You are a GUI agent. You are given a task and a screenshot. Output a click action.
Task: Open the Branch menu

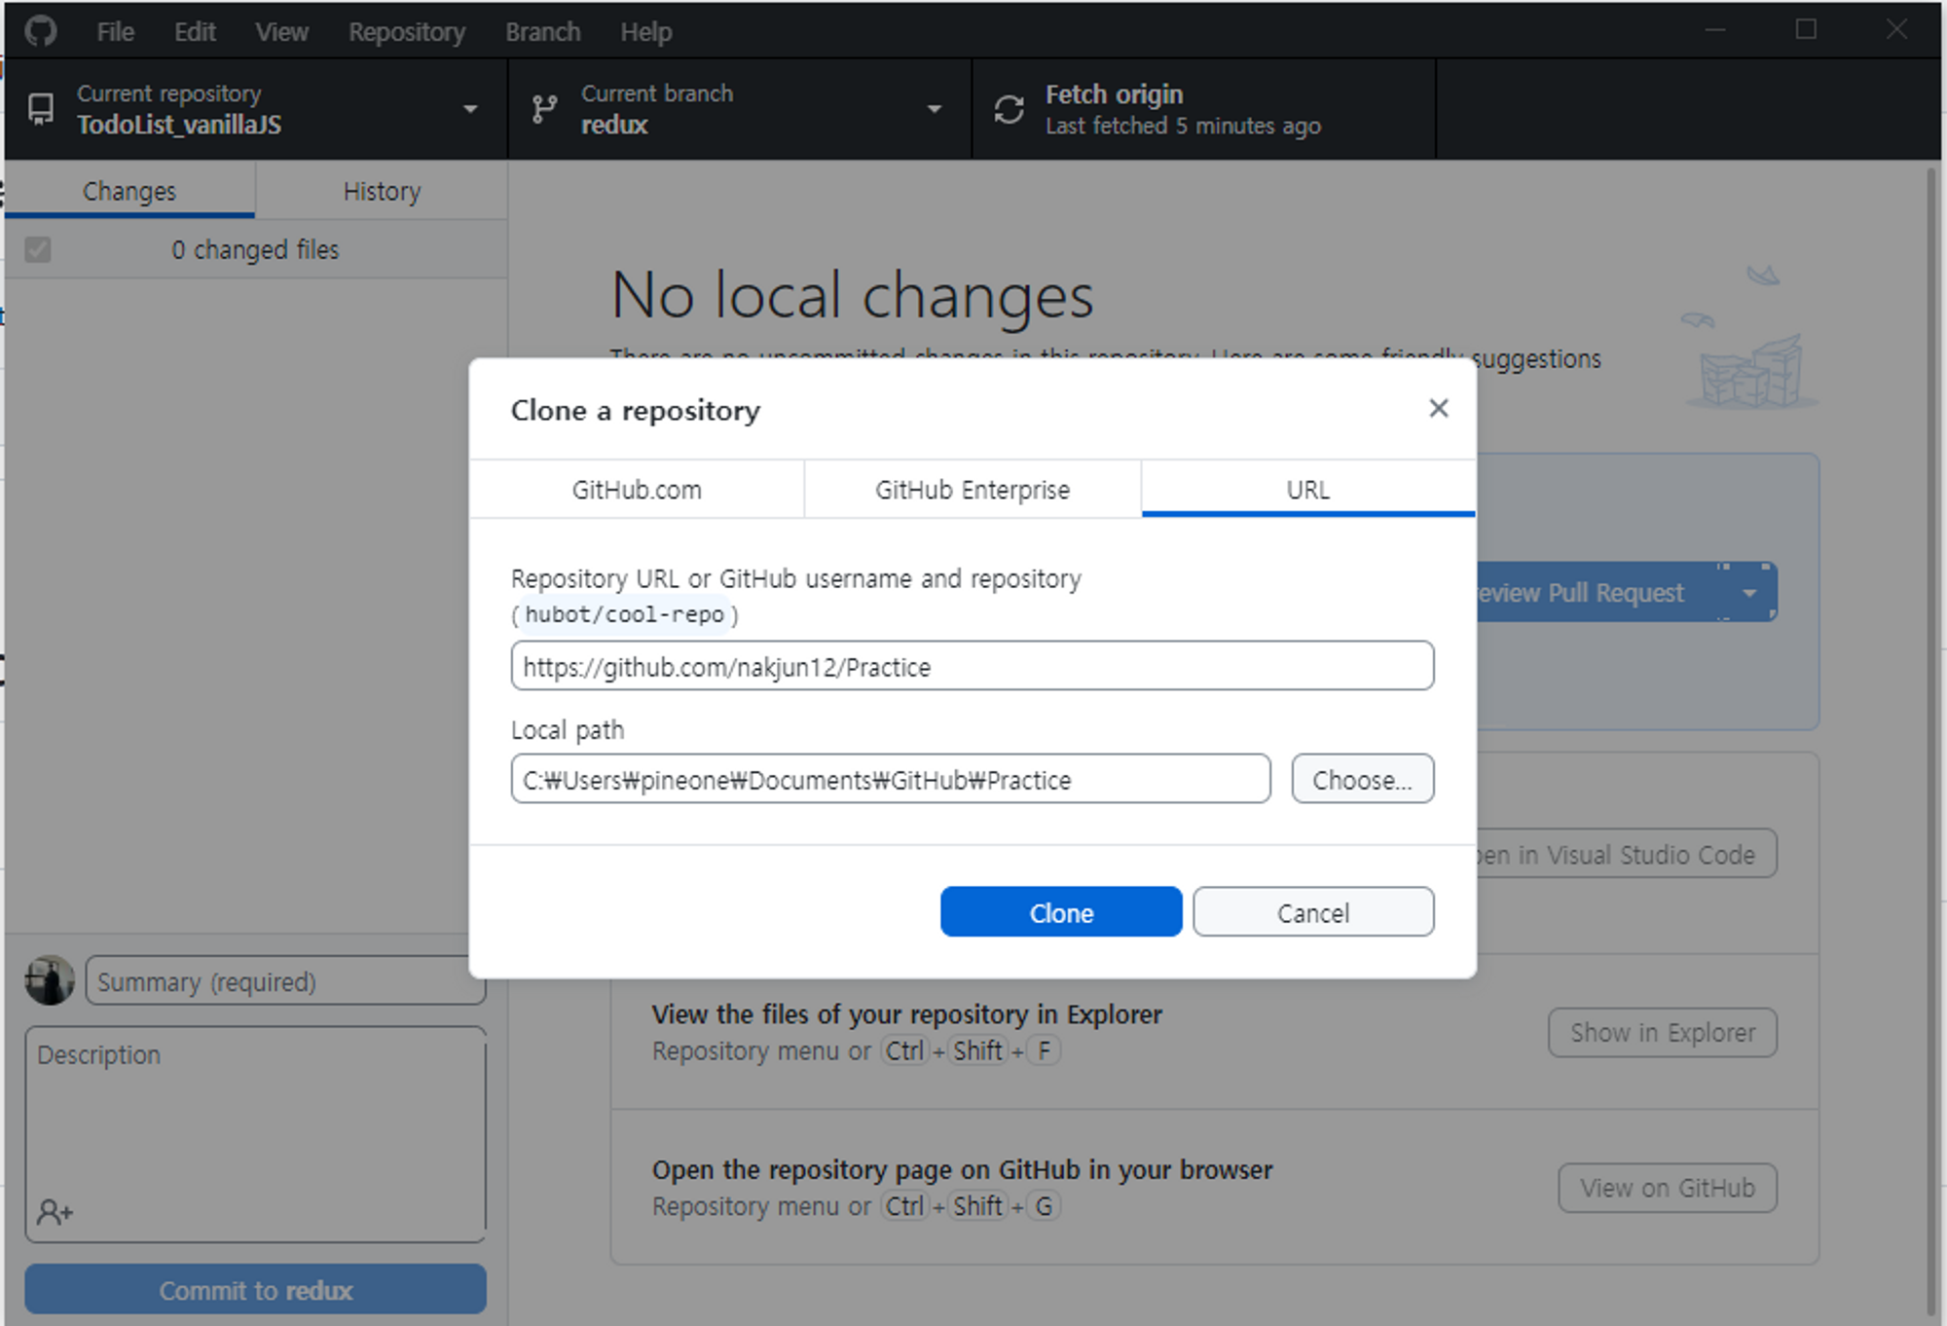click(x=542, y=32)
